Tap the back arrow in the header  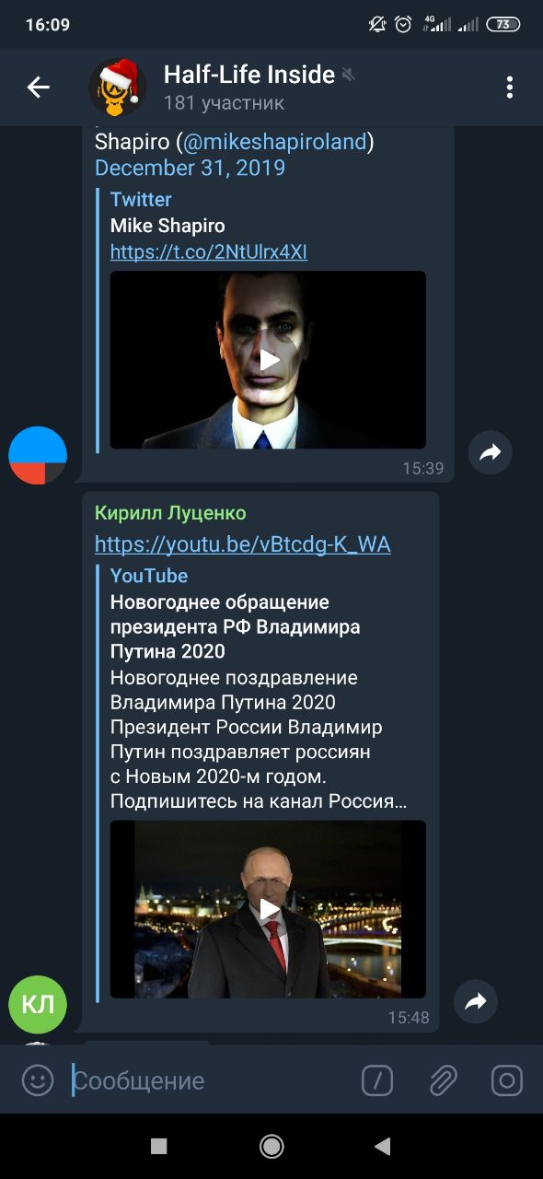(38, 88)
